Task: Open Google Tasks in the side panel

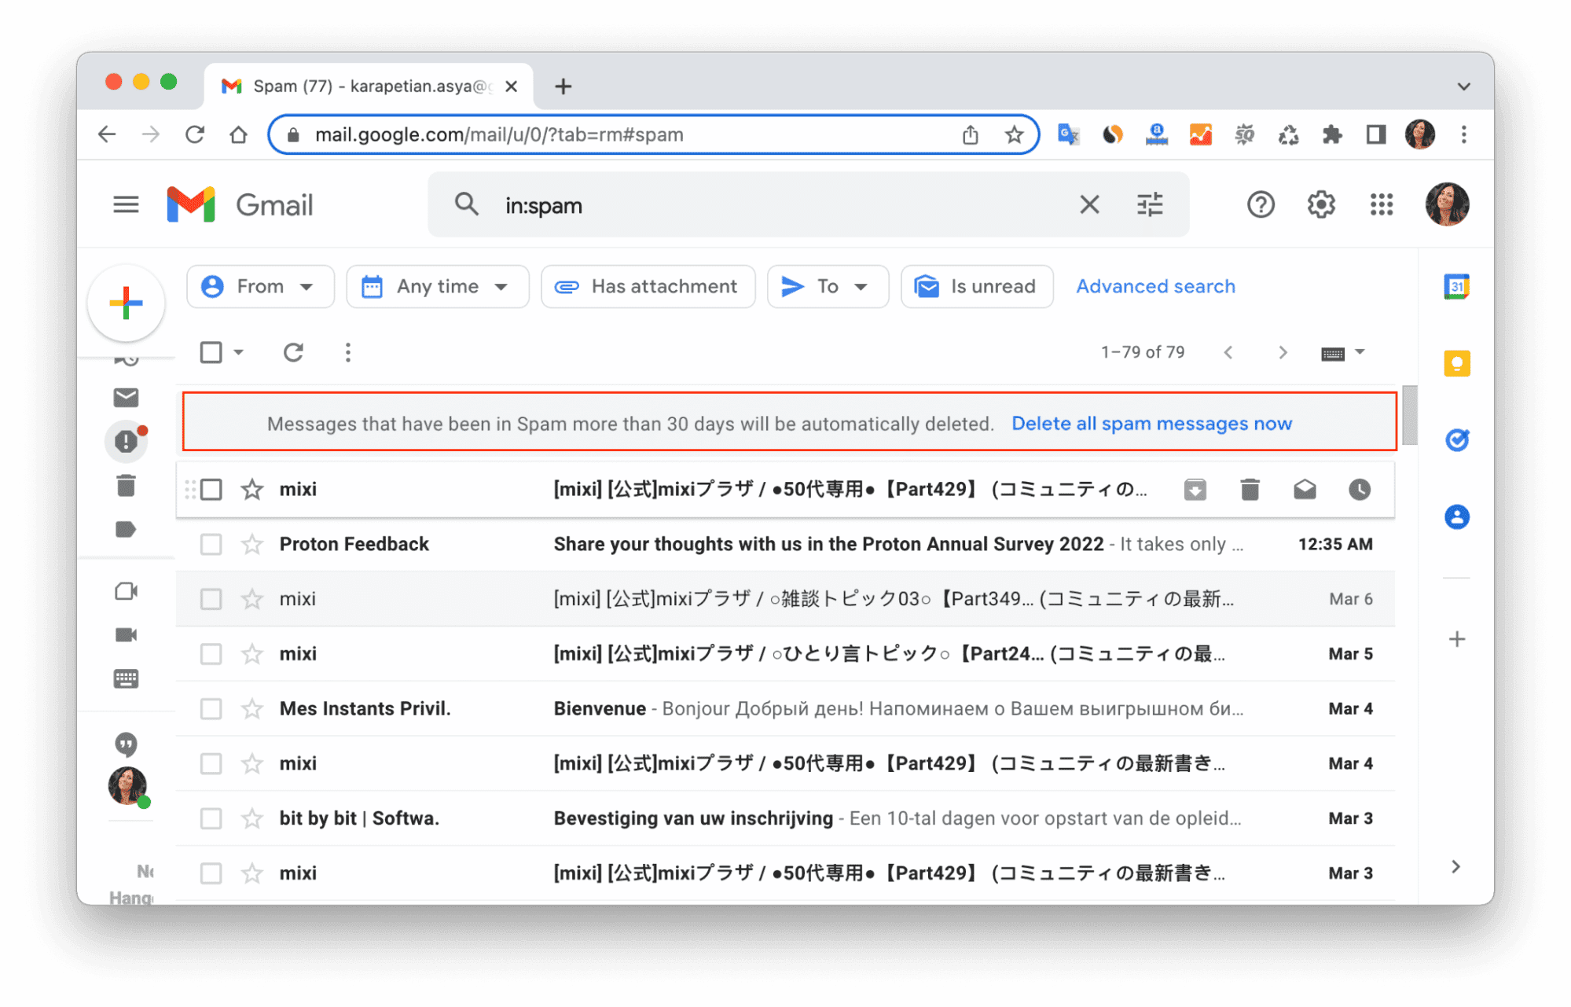Action: (1456, 439)
